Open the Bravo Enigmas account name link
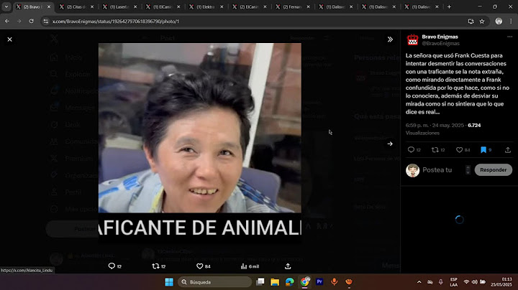 point(440,37)
